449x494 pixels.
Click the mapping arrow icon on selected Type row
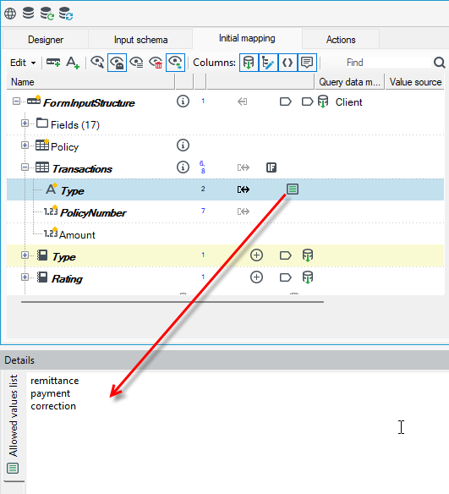point(244,189)
